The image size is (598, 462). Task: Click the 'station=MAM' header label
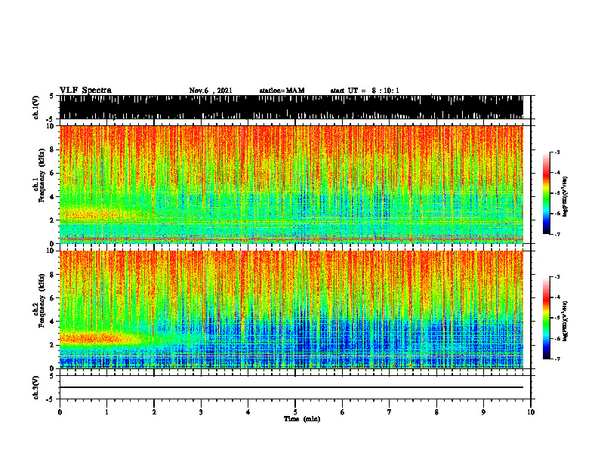tap(282, 91)
